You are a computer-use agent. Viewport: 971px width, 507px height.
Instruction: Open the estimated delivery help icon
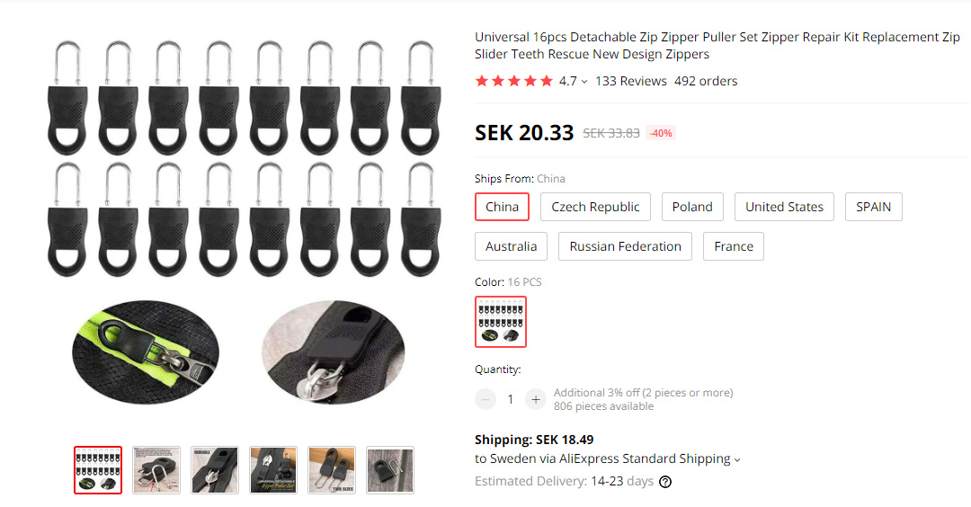coord(665,482)
